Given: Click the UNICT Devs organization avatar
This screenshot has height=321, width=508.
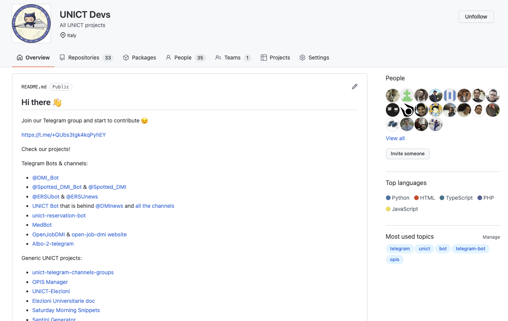Looking at the screenshot, I should pyautogui.click(x=31, y=24).
